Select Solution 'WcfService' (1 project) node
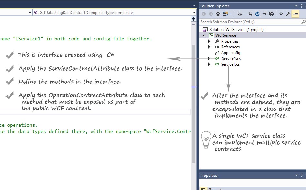This screenshot has width=306, height=190. pyautogui.click(x=236, y=29)
